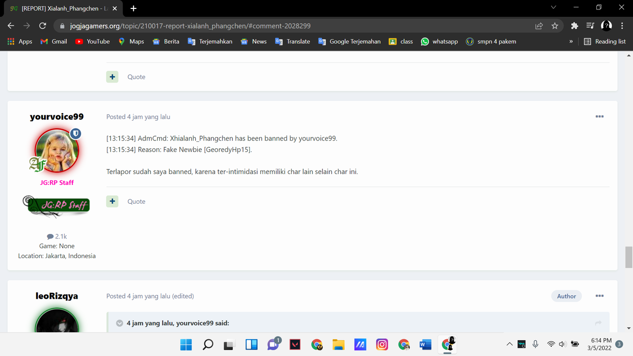The height and width of the screenshot is (356, 633).
Task: Click the AF rank badge on avatar
Action: (37, 164)
